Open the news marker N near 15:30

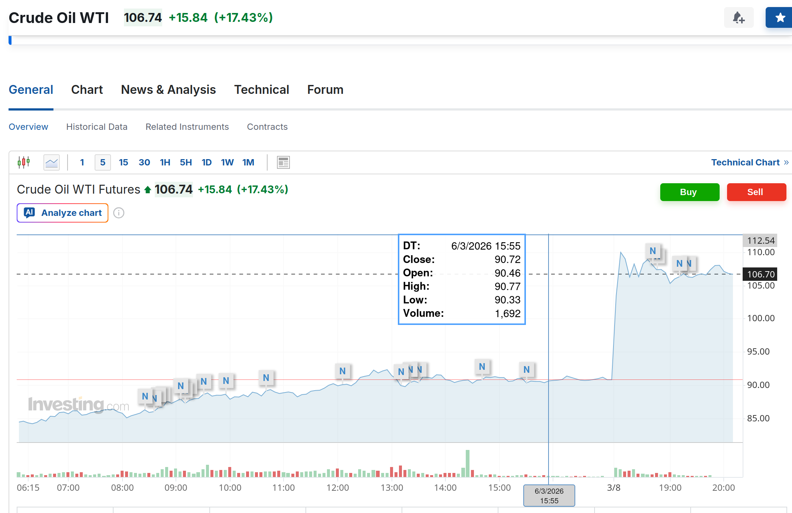coord(527,369)
